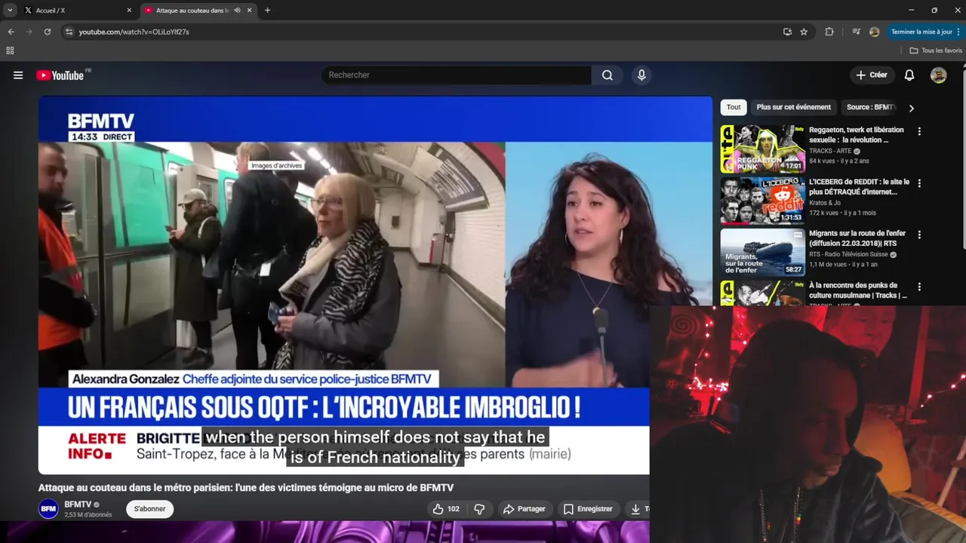Open the YouTube hamburger guide menu
Image resolution: width=966 pixels, height=543 pixels.
tap(18, 75)
